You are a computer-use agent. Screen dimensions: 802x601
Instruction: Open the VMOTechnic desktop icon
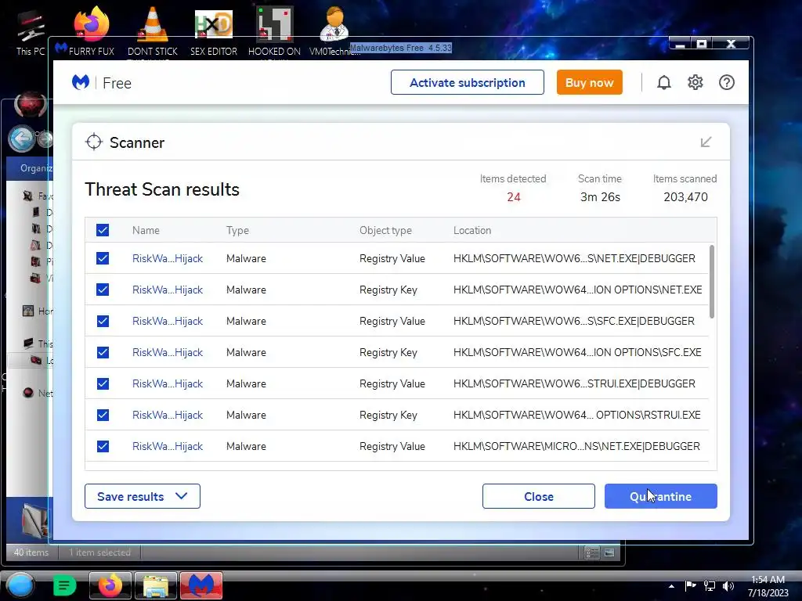point(334,31)
